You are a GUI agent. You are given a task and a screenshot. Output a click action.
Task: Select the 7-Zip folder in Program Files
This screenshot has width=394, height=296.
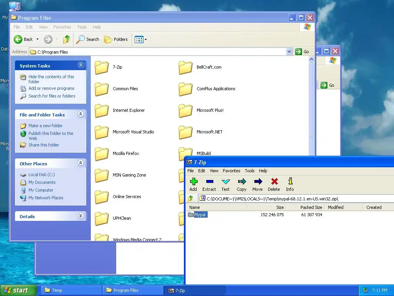click(109, 67)
